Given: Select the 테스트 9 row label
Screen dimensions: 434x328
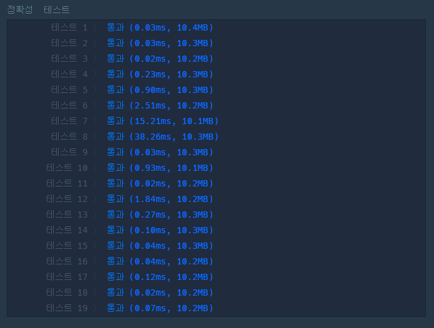Looking at the screenshot, I should pyautogui.click(x=69, y=152).
